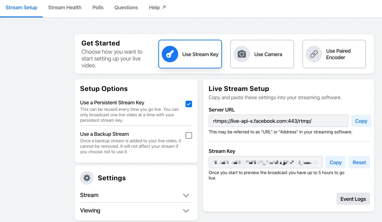The height and width of the screenshot is (222, 382).
Task: Click the blue key icon for Stream Key
Action: (x=170, y=54)
